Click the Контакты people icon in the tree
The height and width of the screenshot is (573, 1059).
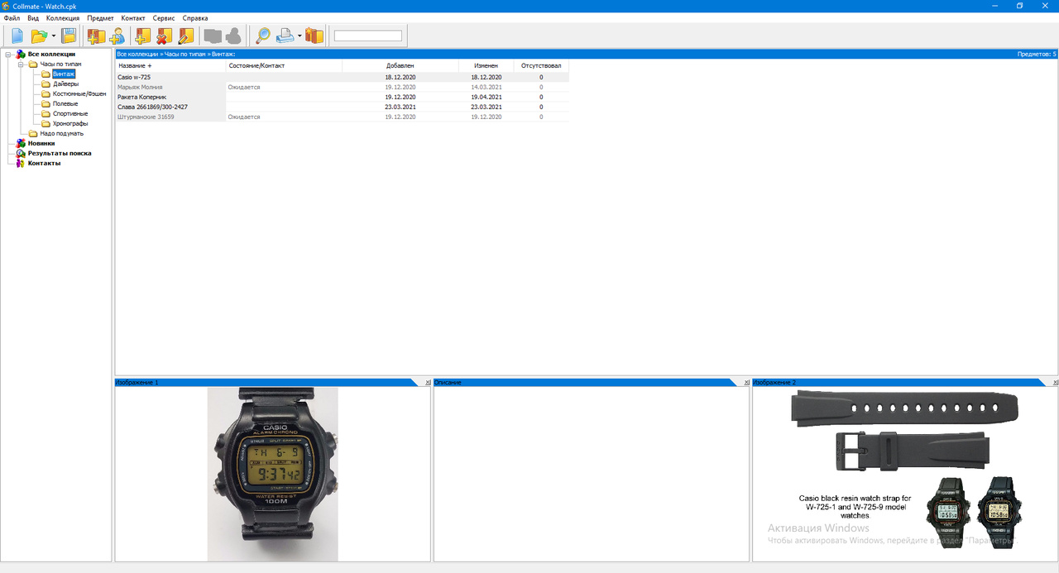click(21, 164)
